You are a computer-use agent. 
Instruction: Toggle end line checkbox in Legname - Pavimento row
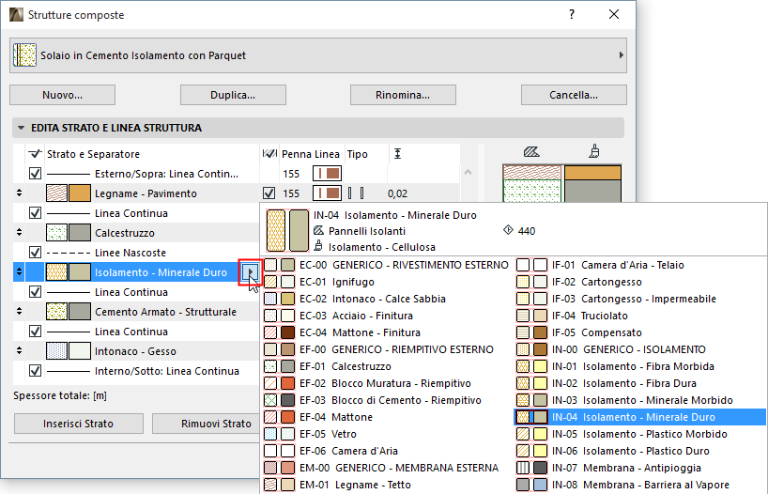coord(269,193)
